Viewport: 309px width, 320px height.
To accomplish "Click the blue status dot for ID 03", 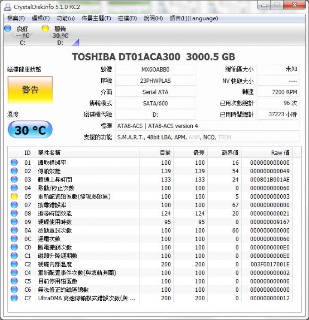I will coord(14,179).
